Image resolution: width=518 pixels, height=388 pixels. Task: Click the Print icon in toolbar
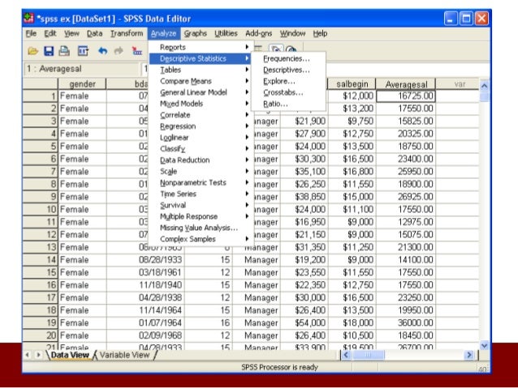(x=64, y=51)
